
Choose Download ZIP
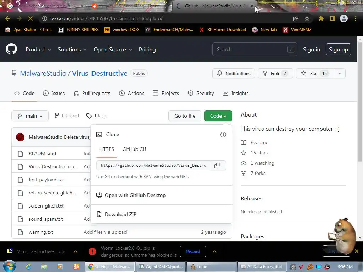[121, 214]
